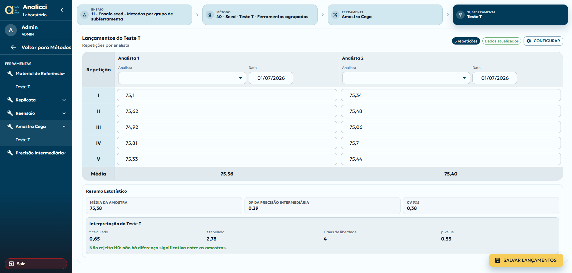Click the t calculado value 0,65

click(x=94, y=239)
